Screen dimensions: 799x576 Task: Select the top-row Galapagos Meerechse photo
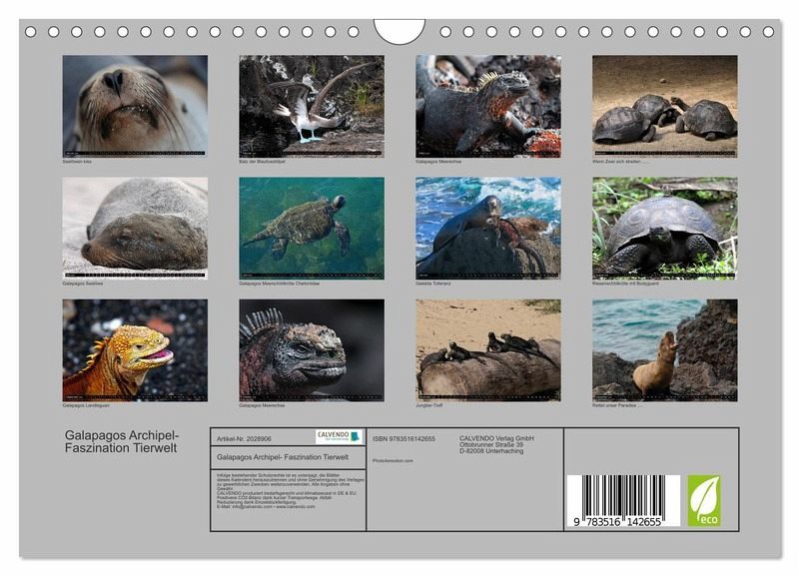pos(487,105)
